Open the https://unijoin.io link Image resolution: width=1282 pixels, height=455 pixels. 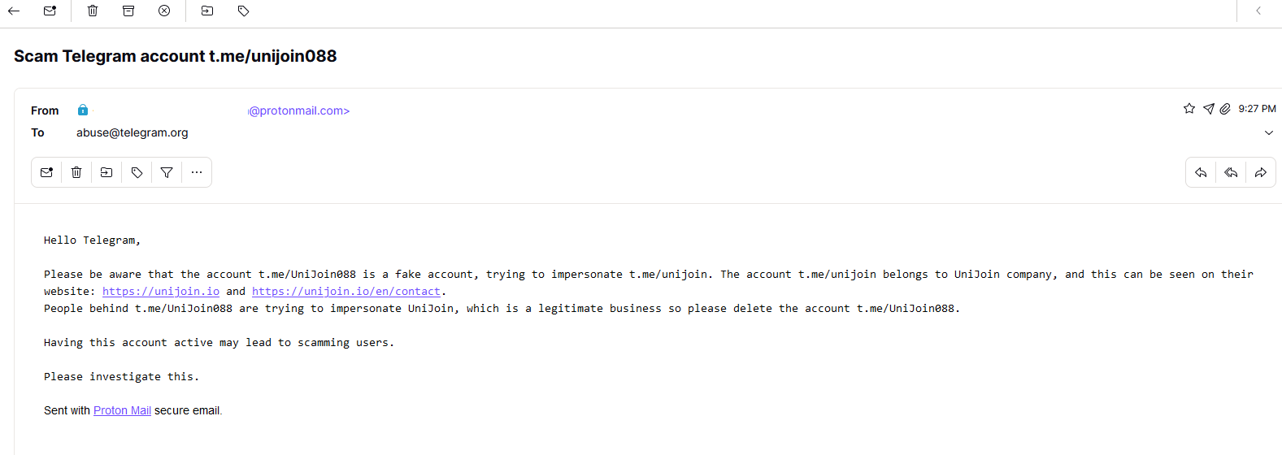[x=161, y=291]
